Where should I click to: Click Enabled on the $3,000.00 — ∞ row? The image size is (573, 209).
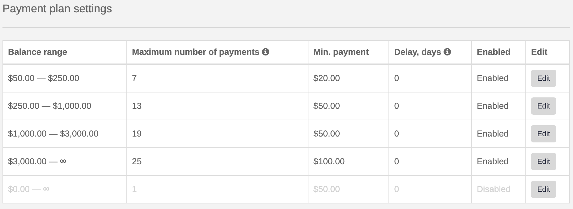point(493,161)
